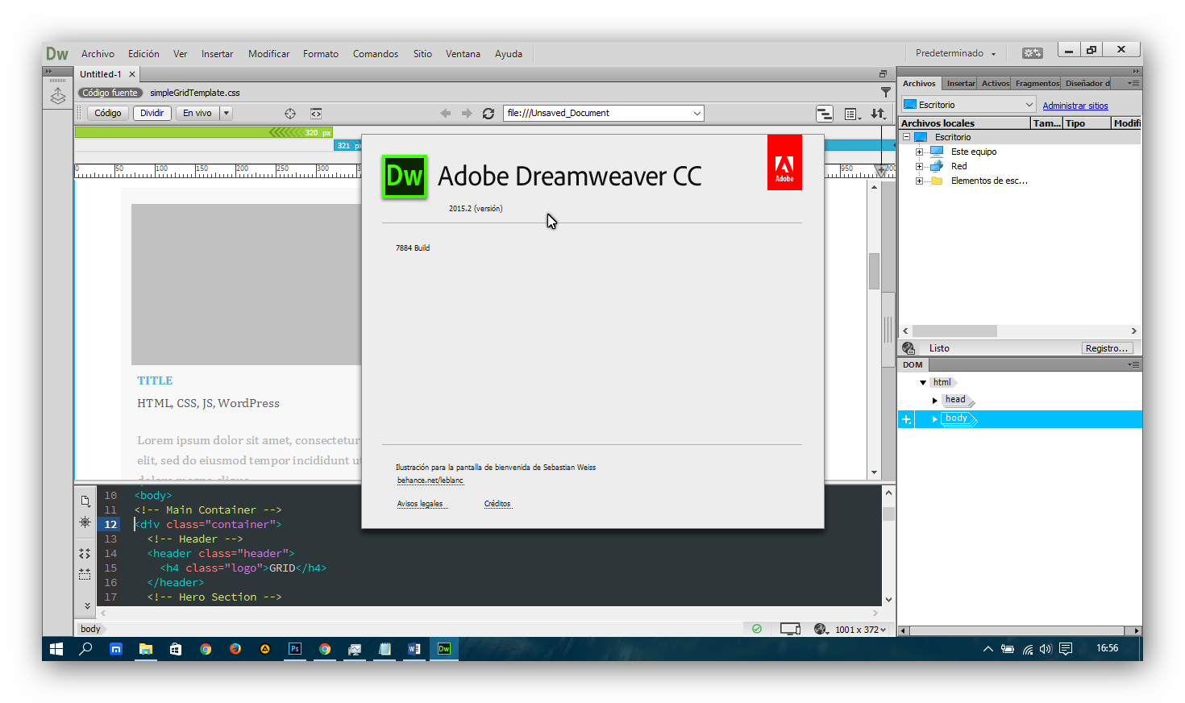Switch to the Activos panel tab

click(995, 84)
